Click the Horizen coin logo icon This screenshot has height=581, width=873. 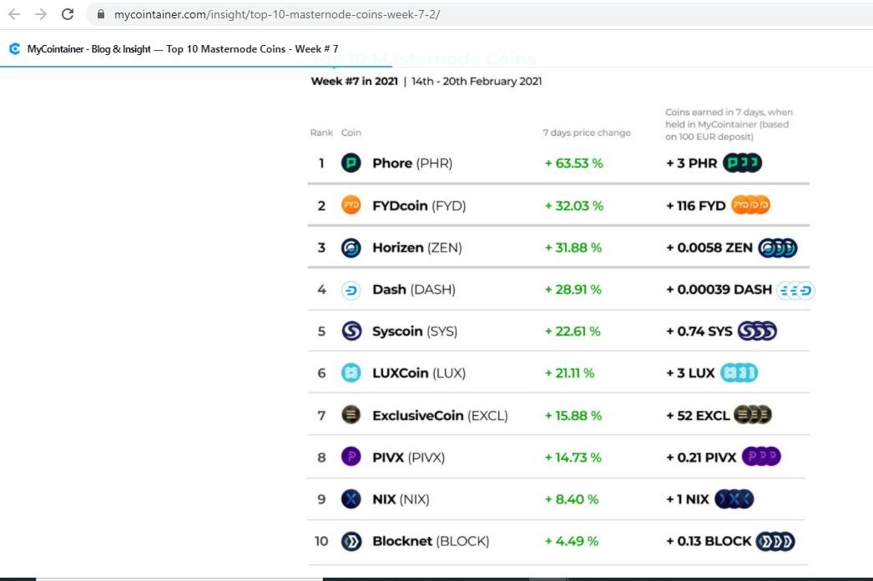click(x=351, y=248)
